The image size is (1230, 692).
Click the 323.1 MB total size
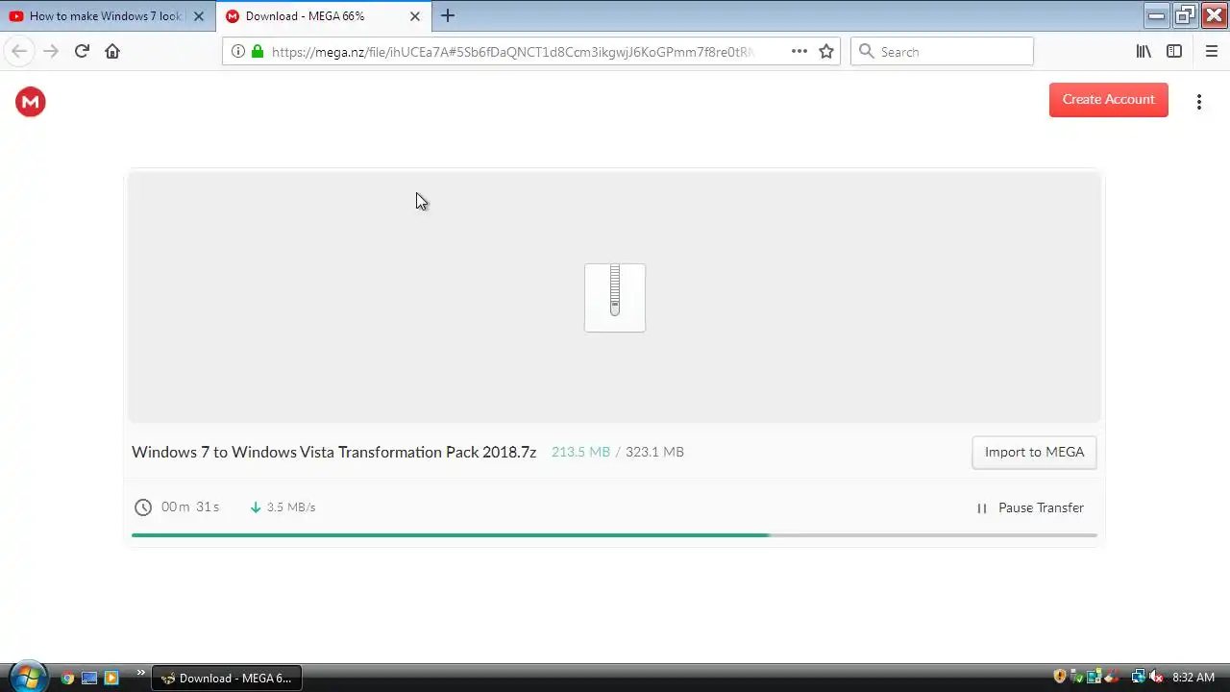tap(654, 452)
